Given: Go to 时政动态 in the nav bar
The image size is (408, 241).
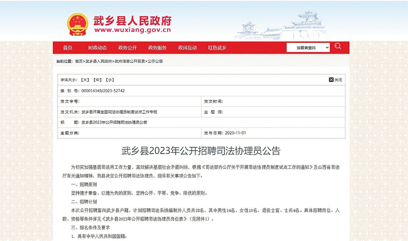Looking at the screenshot, I should pos(98,48).
